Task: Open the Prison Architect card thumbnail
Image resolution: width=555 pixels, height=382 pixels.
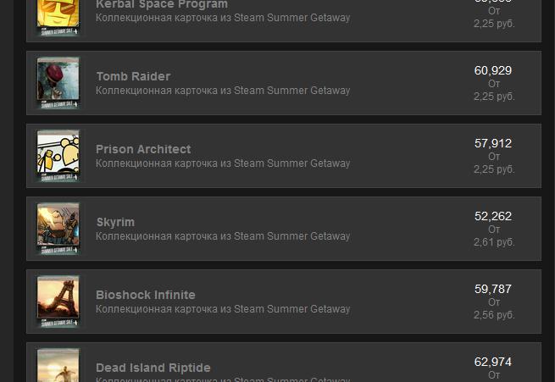Action: pyautogui.click(x=58, y=156)
